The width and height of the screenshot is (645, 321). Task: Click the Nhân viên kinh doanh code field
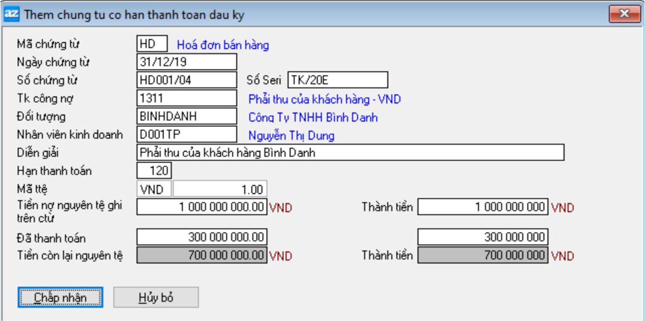(x=186, y=135)
